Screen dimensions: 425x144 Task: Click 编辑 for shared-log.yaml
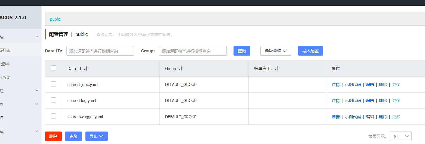370,101
